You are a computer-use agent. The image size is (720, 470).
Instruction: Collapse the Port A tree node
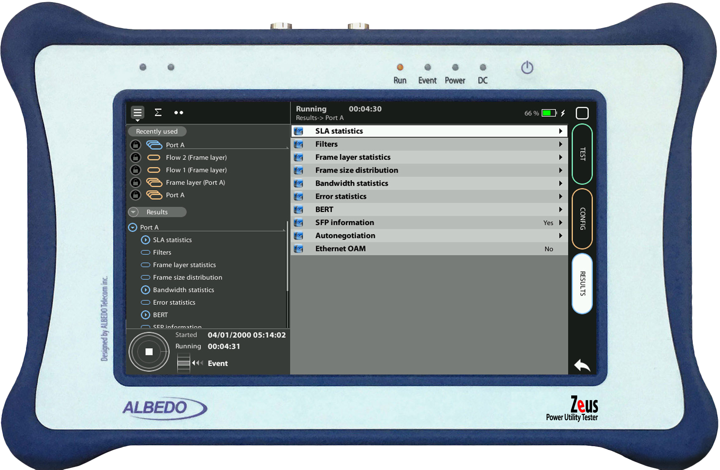[132, 227]
